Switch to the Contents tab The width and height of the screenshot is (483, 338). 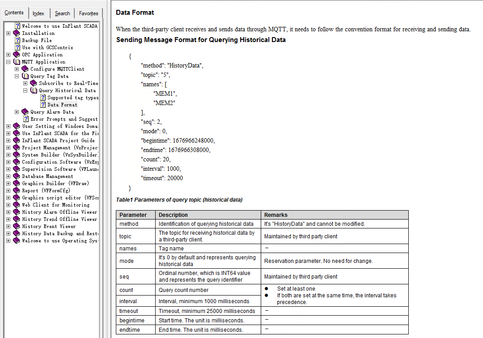point(14,13)
